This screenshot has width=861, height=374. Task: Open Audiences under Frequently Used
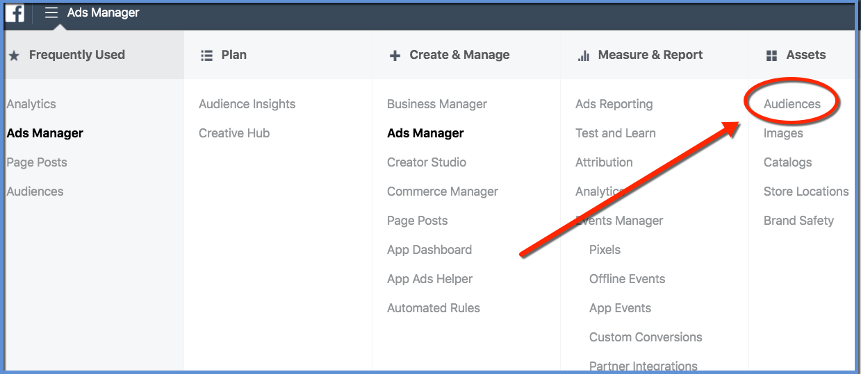pos(35,192)
